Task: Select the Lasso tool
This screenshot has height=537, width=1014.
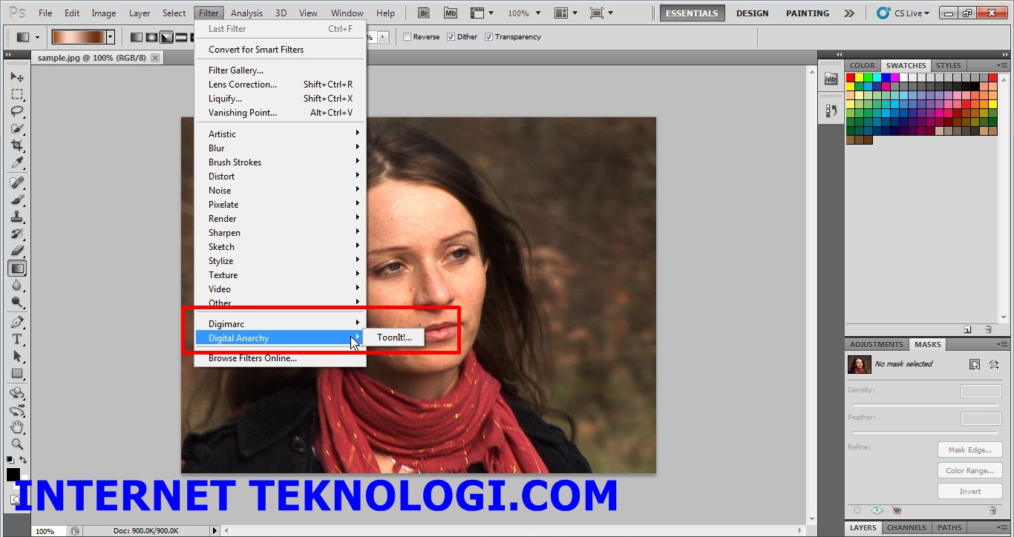Action: coord(17,111)
